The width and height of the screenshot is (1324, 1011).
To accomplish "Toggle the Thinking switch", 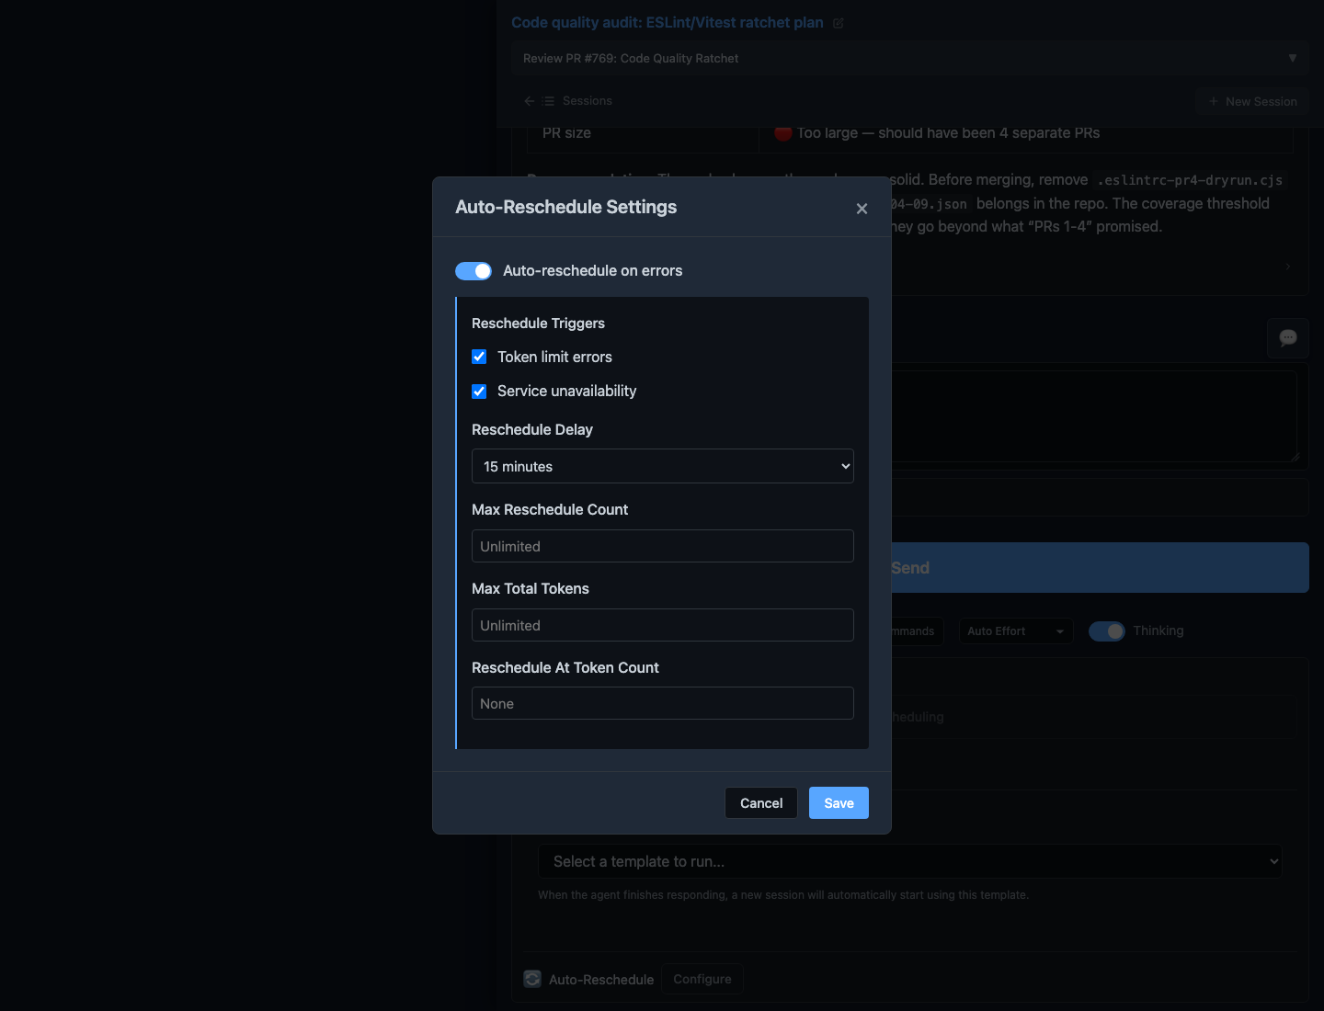I will click(x=1107, y=631).
